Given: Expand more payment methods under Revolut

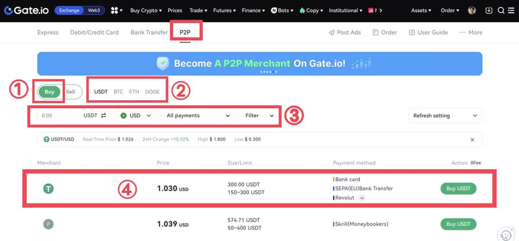Looking at the screenshot, I should 361,198.
